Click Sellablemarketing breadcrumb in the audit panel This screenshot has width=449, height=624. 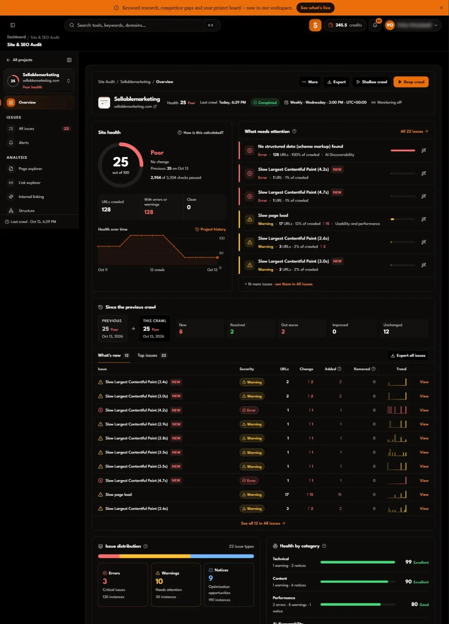point(135,82)
